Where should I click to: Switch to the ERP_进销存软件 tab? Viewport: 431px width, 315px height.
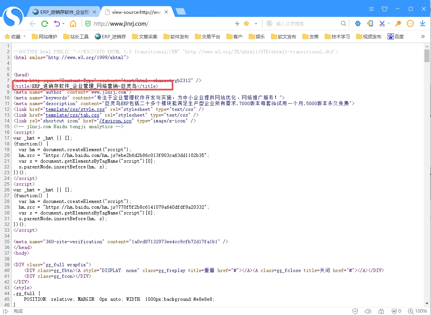click(x=63, y=12)
